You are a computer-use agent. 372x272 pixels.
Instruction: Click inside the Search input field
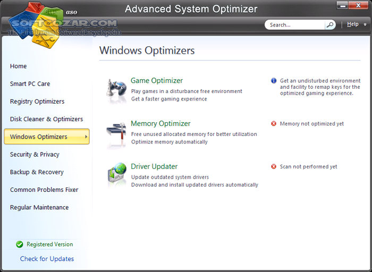(x=295, y=24)
